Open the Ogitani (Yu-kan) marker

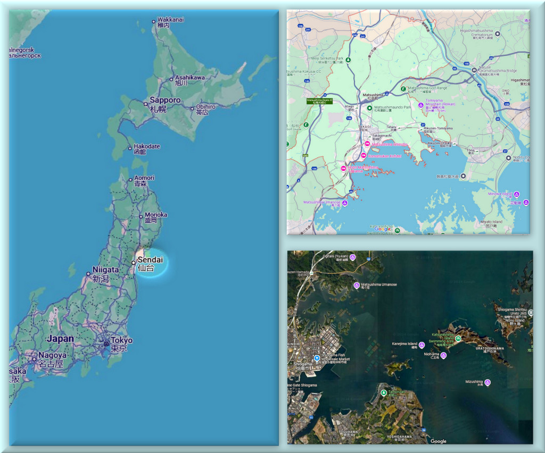(x=352, y=257)
